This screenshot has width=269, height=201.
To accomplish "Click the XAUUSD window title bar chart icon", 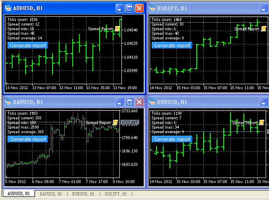I will (8, 102).
